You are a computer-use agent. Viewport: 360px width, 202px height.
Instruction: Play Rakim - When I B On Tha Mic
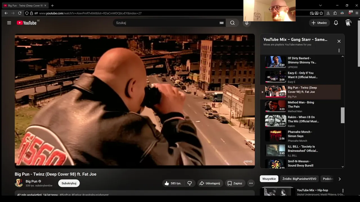300,121
